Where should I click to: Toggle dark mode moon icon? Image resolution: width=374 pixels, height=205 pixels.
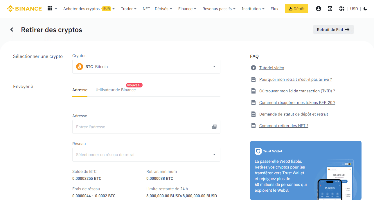point(365,9)
